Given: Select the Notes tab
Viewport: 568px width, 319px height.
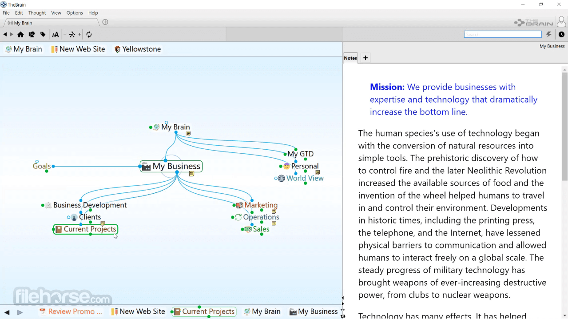Looking at the screenshot, I should [x=350, y=58].
